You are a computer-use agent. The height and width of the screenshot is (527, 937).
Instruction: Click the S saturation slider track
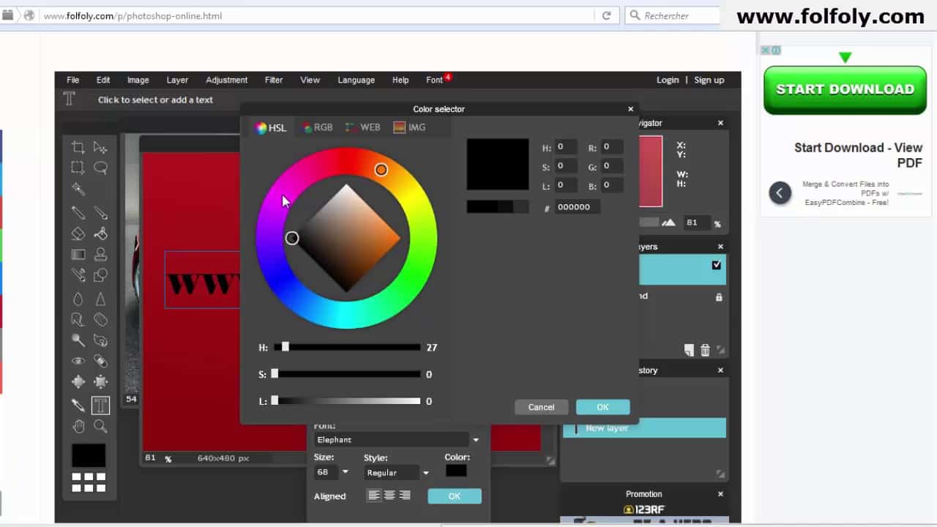click(347, 374)
